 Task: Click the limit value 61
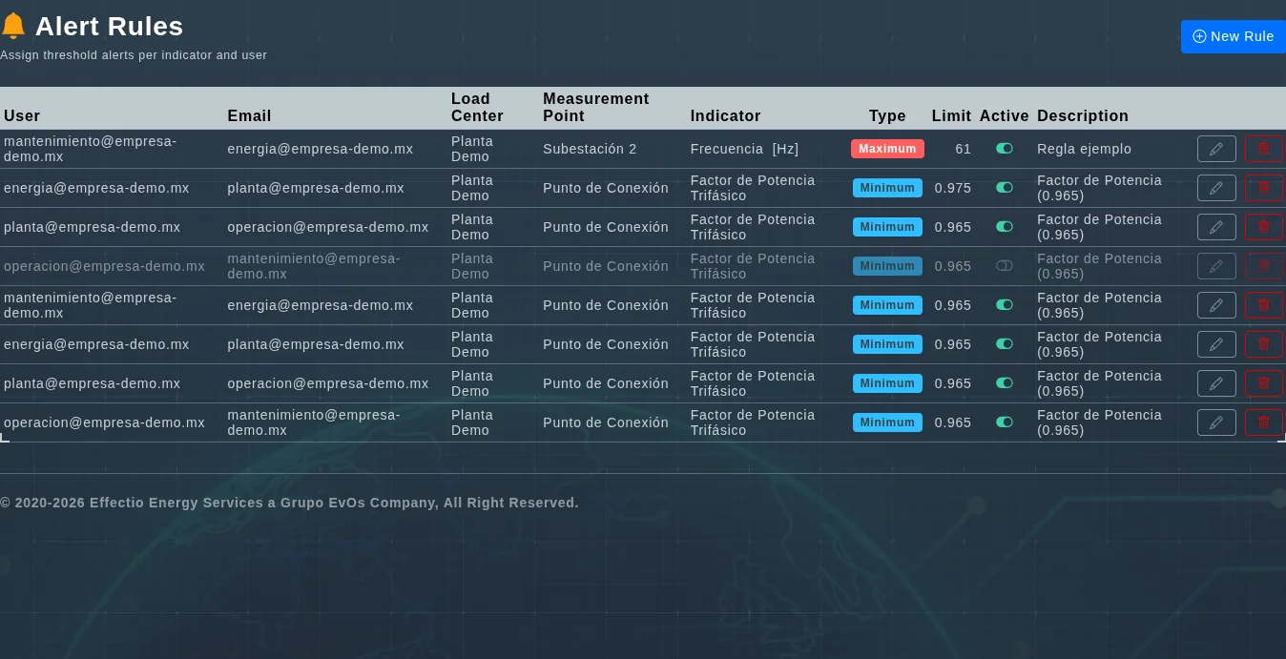pos(963,149)
